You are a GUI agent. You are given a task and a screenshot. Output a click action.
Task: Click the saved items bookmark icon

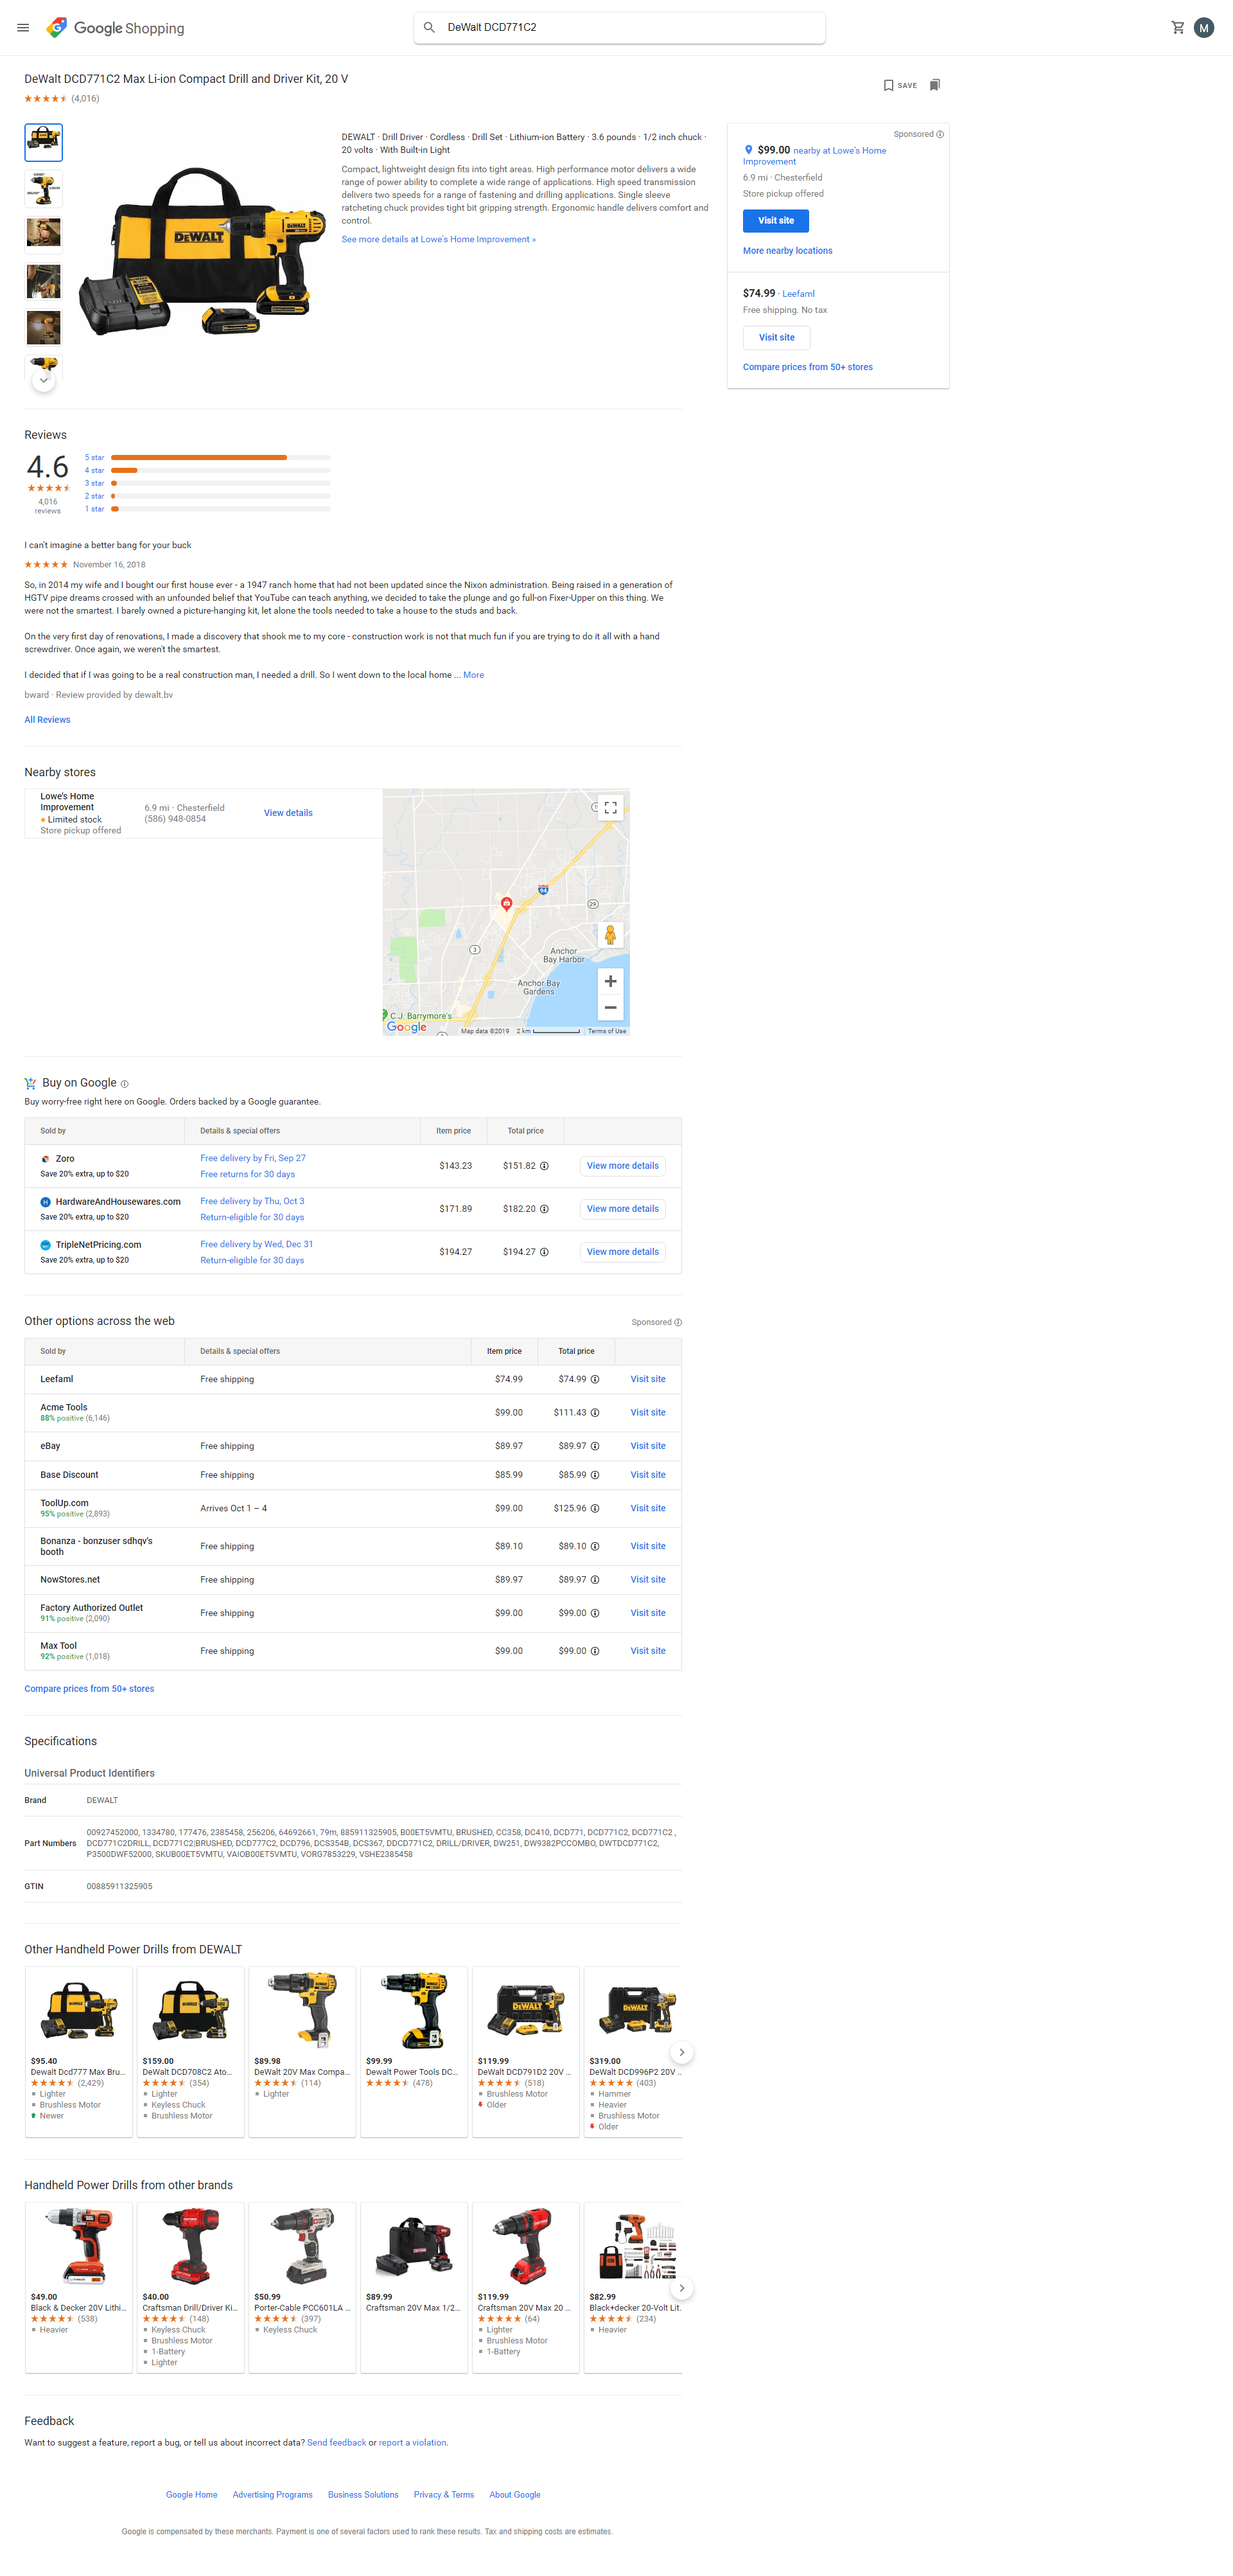point(934,85)
